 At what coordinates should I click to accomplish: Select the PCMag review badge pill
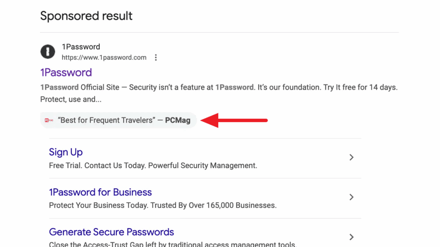pyautogui.click(x=118, y=120)
